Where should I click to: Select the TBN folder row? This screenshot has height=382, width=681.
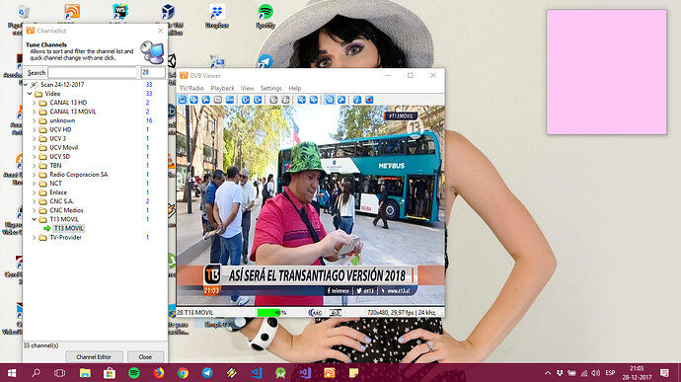[55, 166]
